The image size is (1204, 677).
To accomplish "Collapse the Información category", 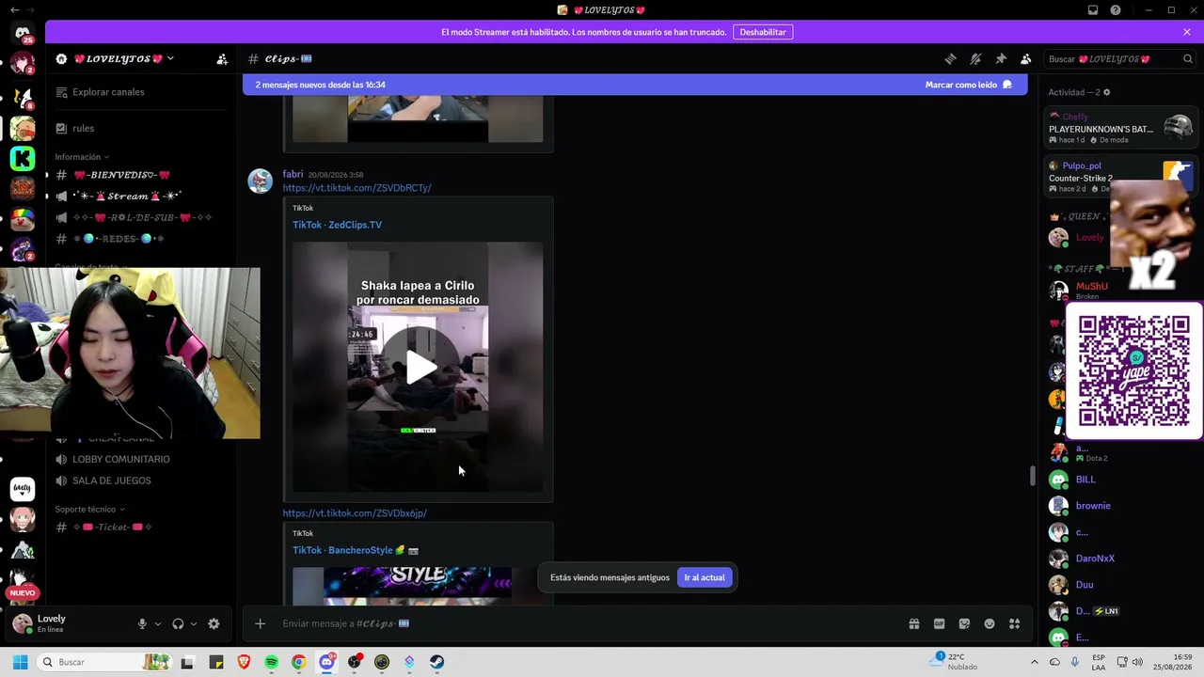I will pos(82,157).
